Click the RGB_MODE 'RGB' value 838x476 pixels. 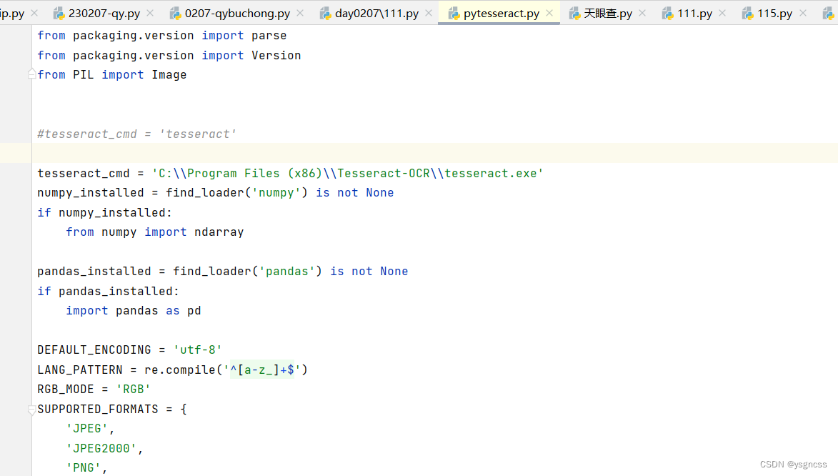pyautogui.click(x=133, y=390)
